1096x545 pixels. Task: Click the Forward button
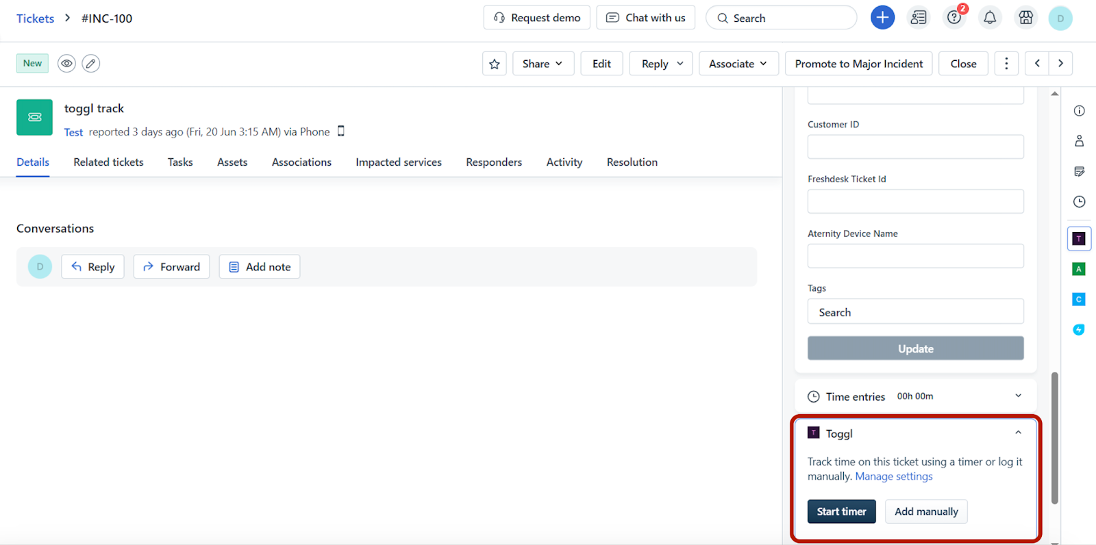(x=171, y=267)
